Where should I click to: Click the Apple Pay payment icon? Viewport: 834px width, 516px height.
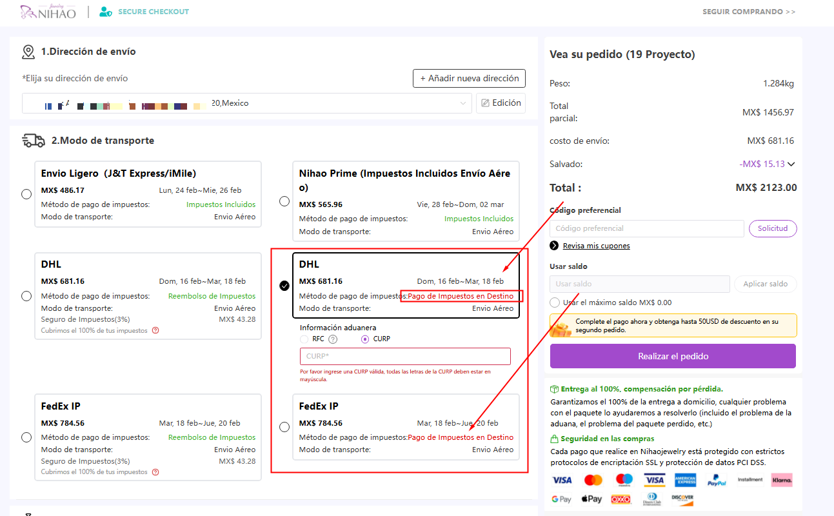point(591,499)
